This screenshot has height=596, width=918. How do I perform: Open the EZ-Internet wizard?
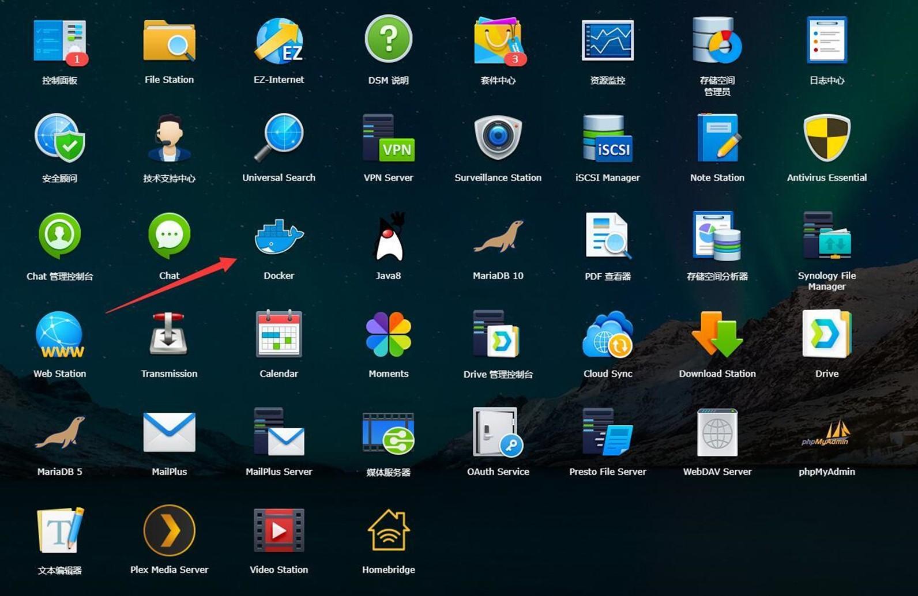coord(279,42)
